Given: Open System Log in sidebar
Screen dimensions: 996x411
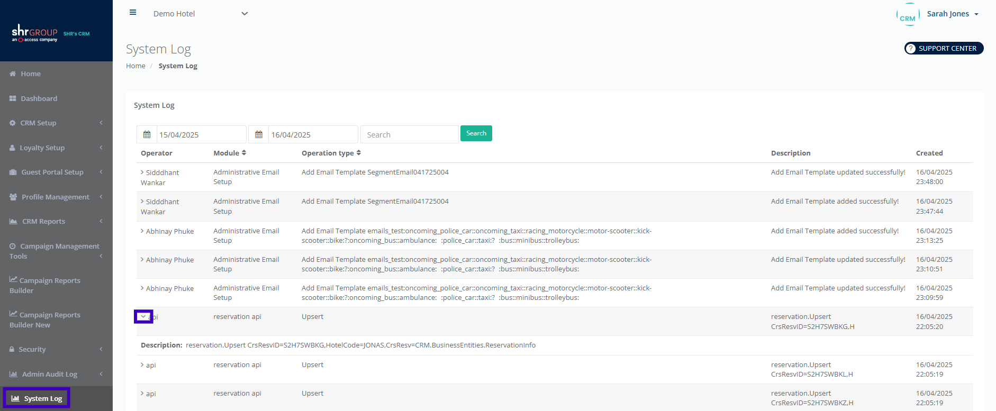Looking at the screenshot, I should point(37,398).
